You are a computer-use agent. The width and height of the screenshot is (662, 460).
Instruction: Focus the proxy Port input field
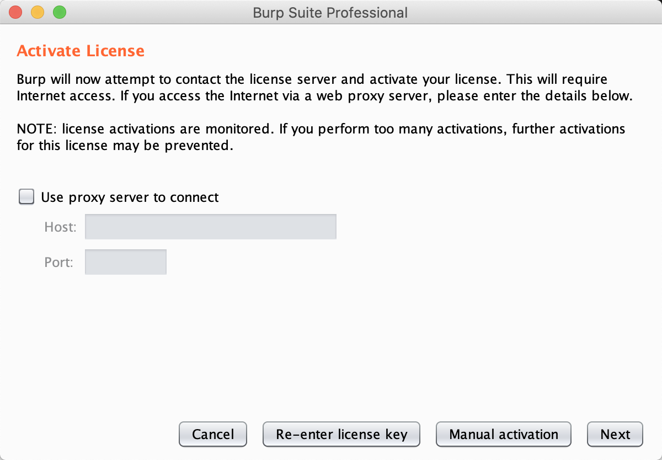(x=126, y=262)
